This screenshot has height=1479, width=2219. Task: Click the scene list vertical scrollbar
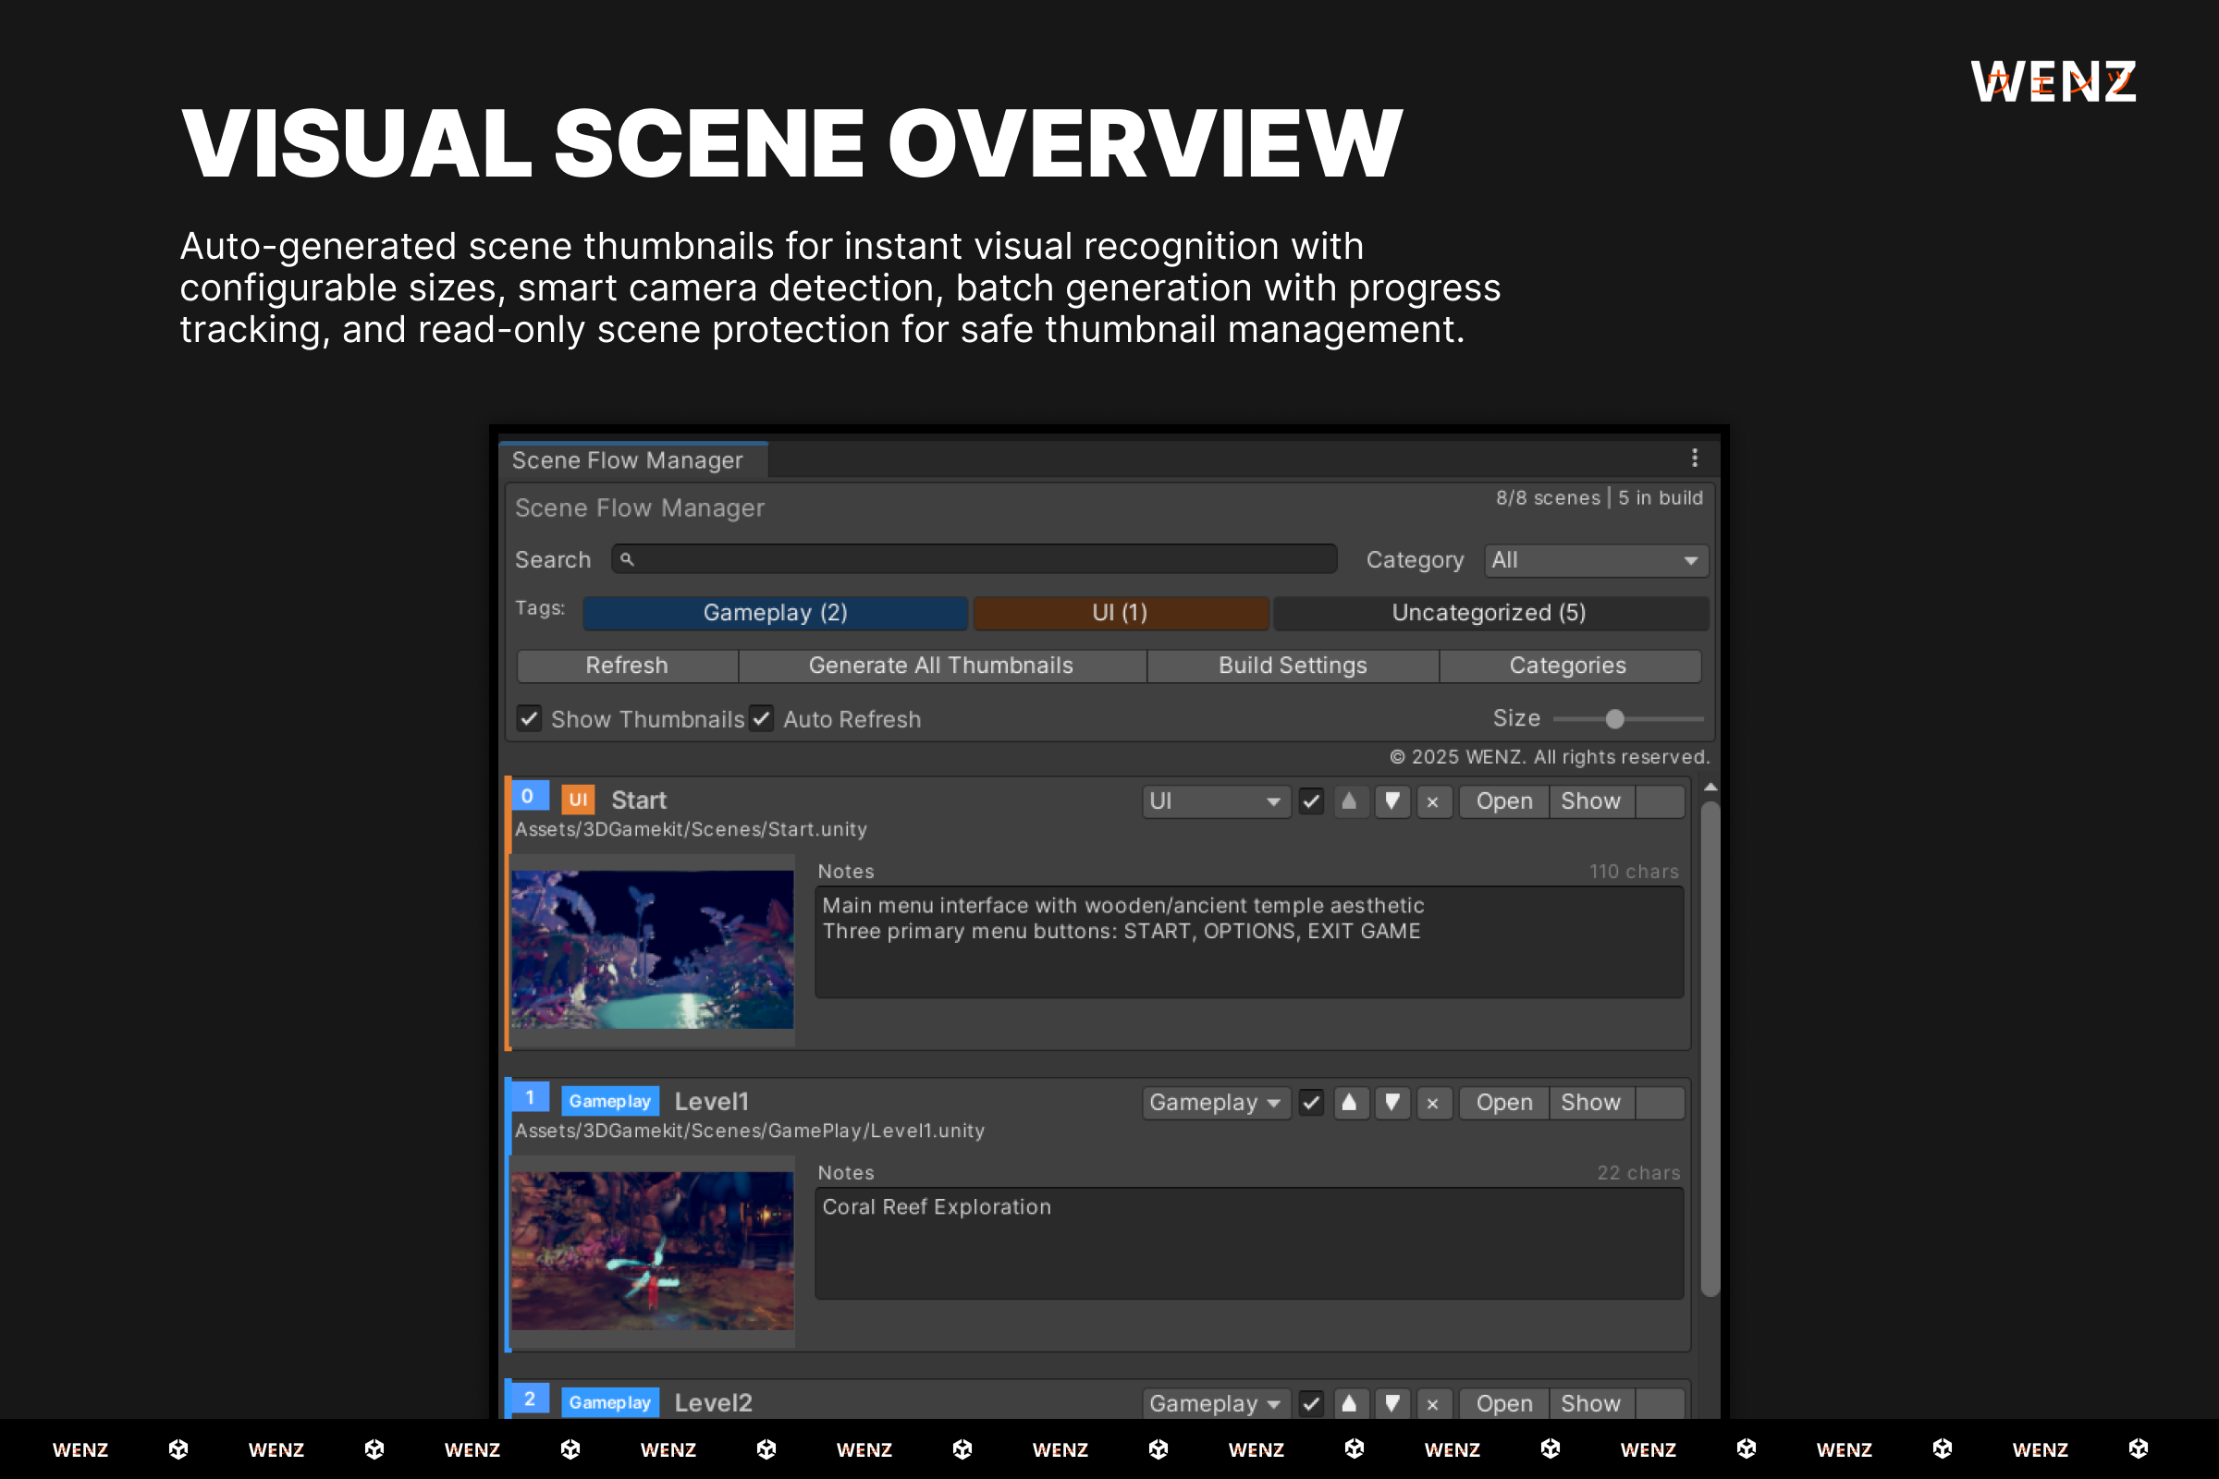tap(1710, 1049)
